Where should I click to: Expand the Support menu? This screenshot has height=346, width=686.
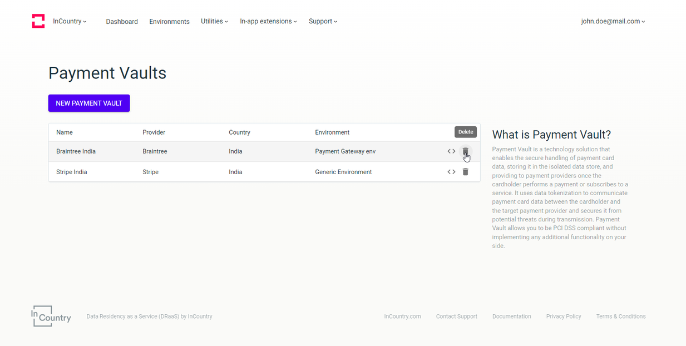pyautogui.click(x=323, y=21)
